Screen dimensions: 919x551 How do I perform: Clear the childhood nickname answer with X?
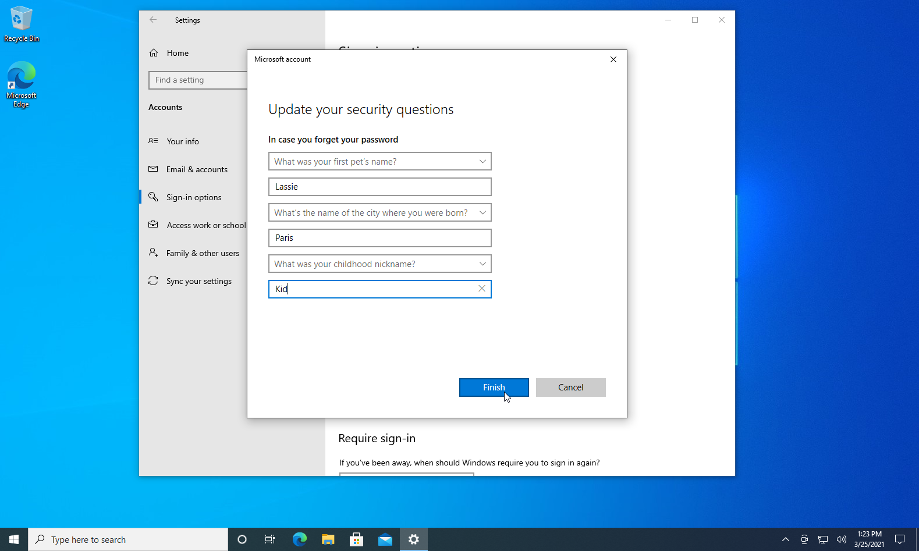pyautogui.click(x=482, y=289)
